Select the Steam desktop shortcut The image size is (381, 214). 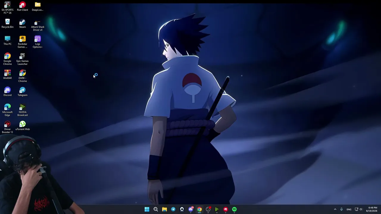click(22, 24)
